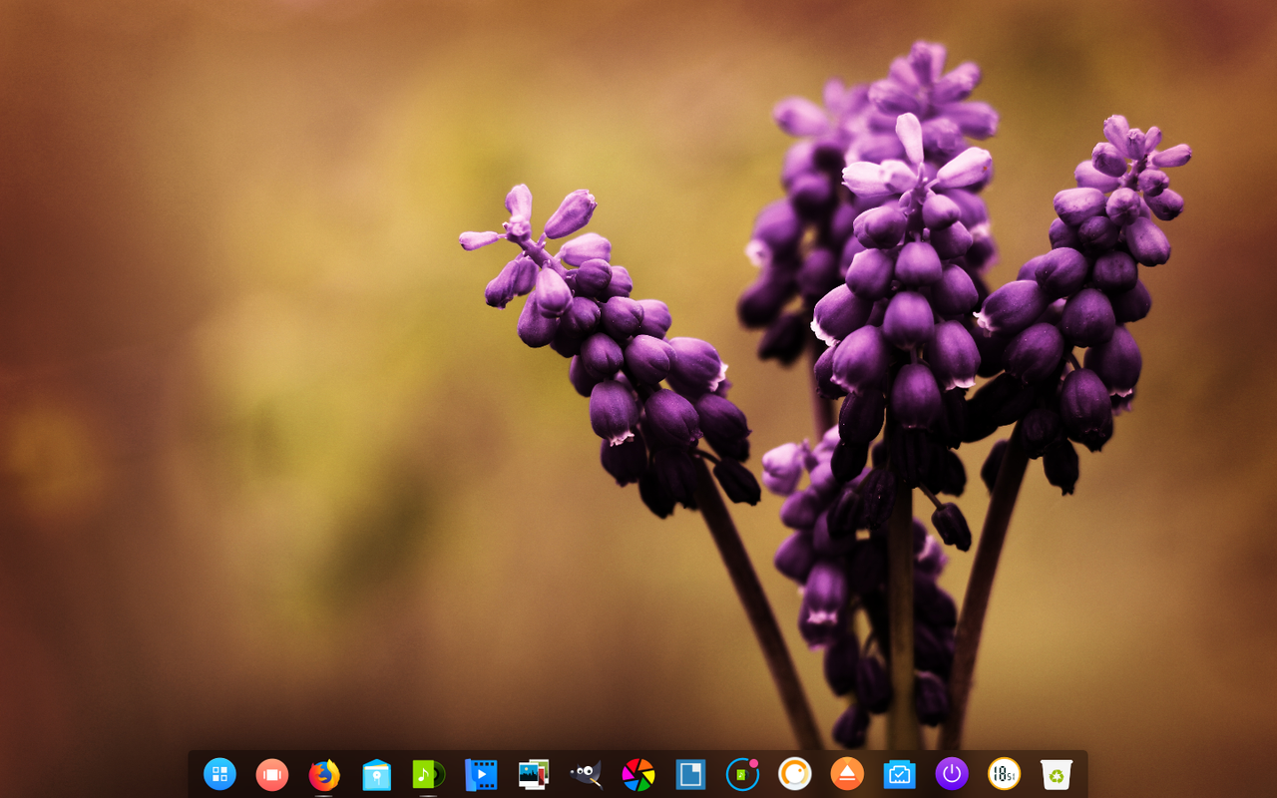This screenshot has width=1277, height=798.
Task: Launch the blue Deepin Movie player icon
Action: click(x=481, y=774)
